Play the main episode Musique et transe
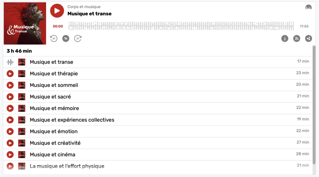The image size is (319, 177). 57,11
